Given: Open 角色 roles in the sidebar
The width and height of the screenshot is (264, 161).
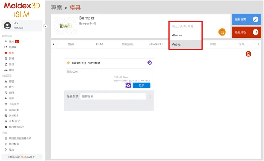Looking at the screenshot, I should [x=9, y=87].
